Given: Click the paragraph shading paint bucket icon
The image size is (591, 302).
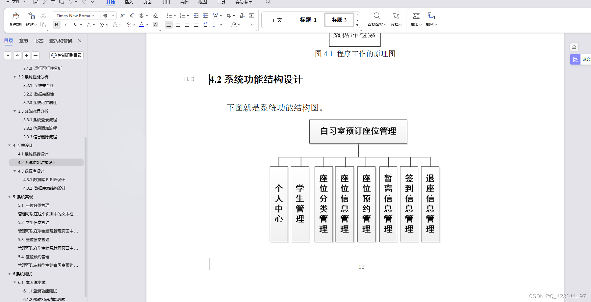Looking at the screenshot, I should point(234,25).
